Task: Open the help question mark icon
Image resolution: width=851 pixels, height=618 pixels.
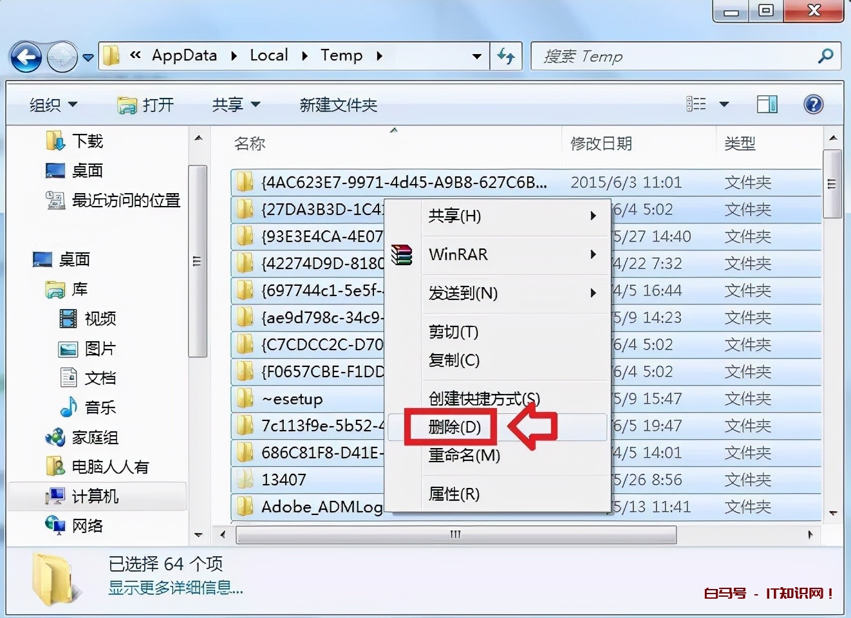Action: pos(813,104)
